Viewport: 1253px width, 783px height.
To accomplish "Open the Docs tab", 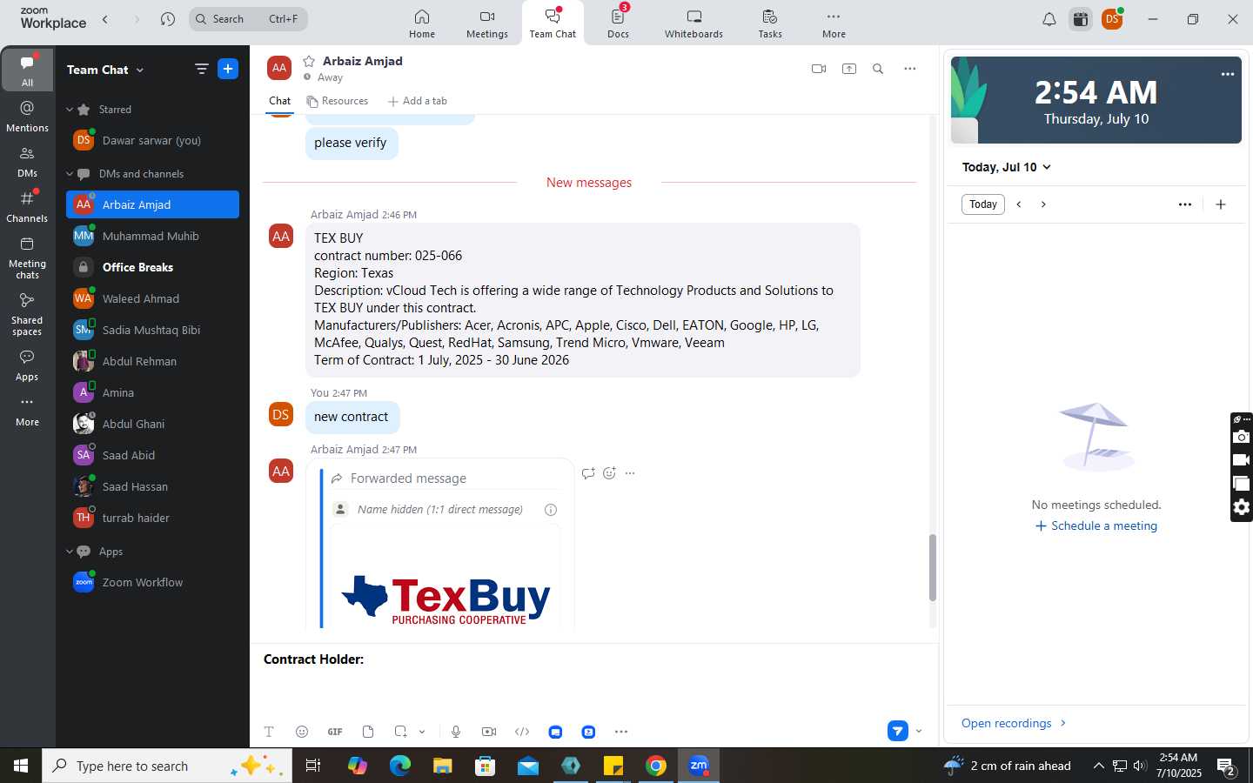I will tap(618, 23).
